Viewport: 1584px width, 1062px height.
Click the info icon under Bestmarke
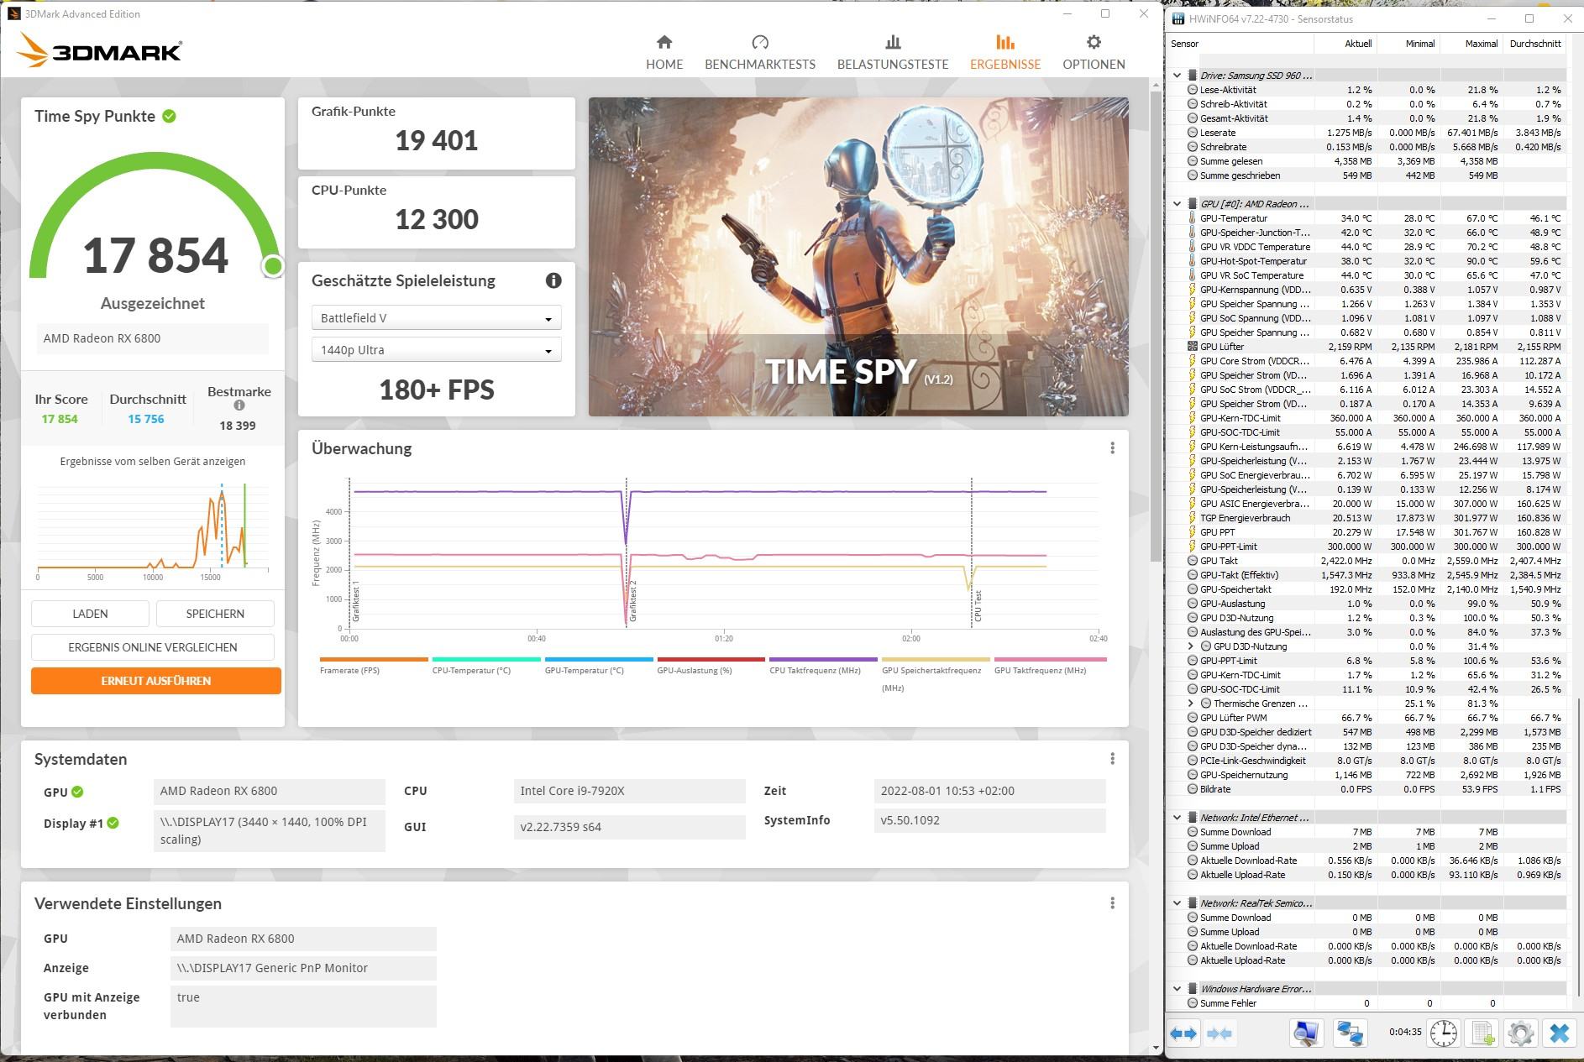tap(239, 405)
